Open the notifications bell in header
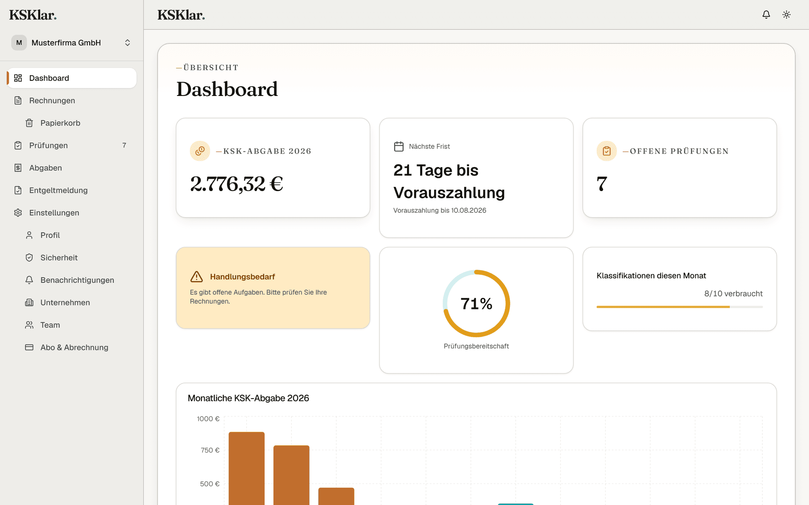The width and height of the screenshot is (809, 505). (x=766, y=15)
